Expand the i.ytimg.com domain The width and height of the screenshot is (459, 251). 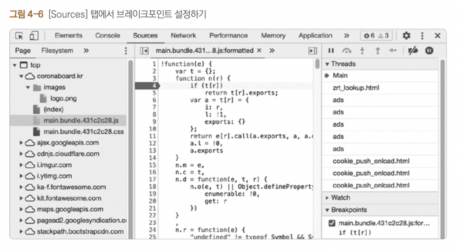(21, 176)
